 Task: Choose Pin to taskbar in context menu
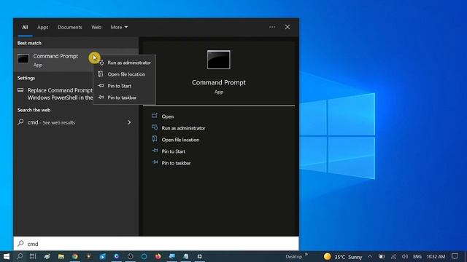[125, 98]
